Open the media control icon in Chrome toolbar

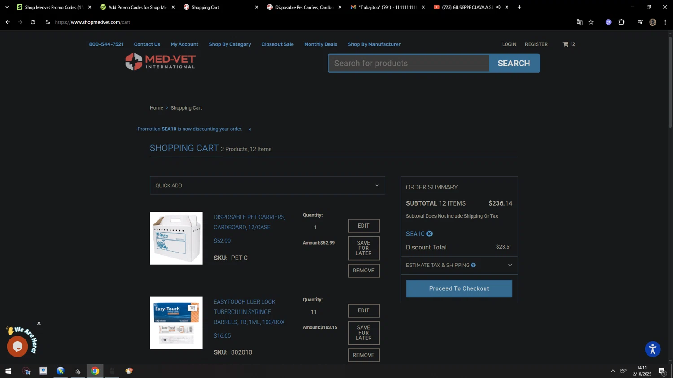click(640, 22)
